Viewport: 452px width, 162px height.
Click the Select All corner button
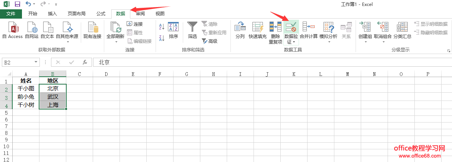click(x=6, y=74)
